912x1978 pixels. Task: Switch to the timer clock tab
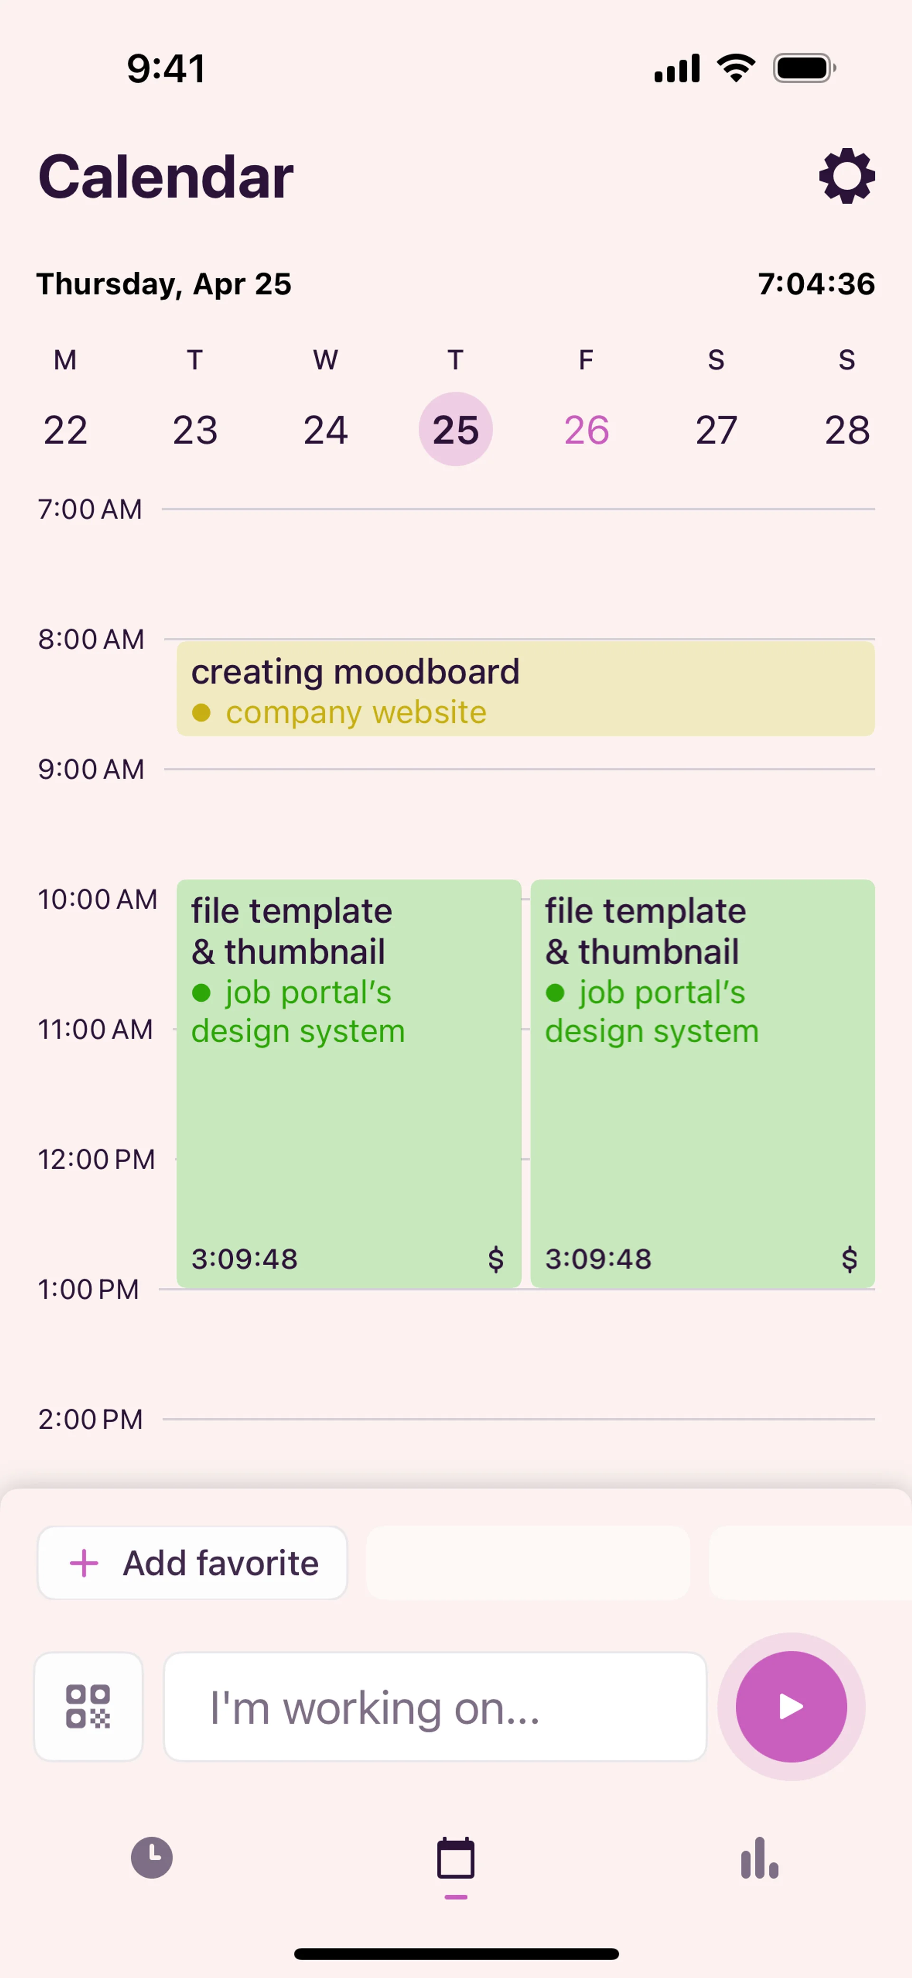(x=152, y=1858)
